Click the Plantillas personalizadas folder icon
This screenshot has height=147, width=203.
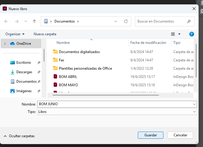pos(55,68)
